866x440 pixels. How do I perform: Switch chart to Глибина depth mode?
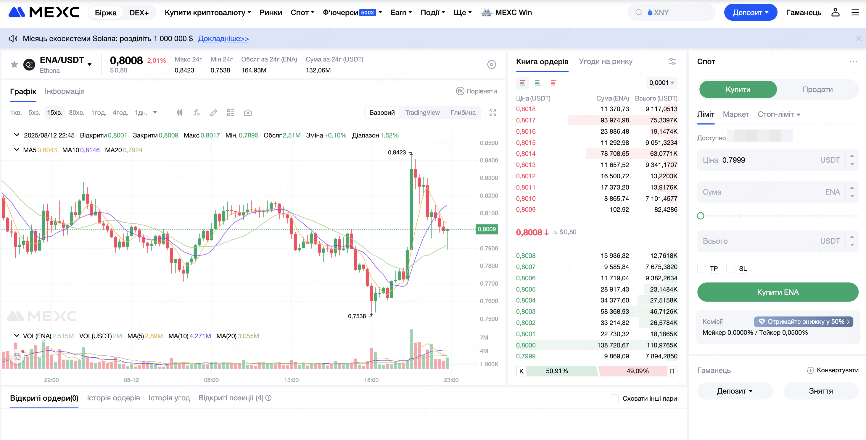point(463,113)
